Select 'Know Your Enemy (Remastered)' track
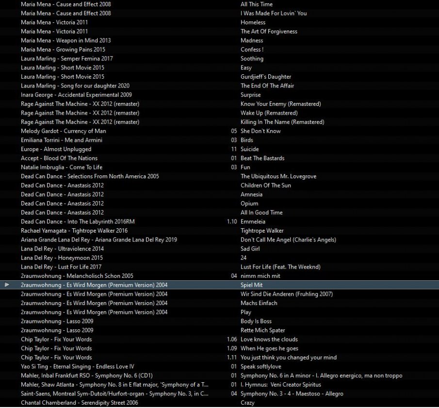Viewport: 439px width, 408px height. 280,104
